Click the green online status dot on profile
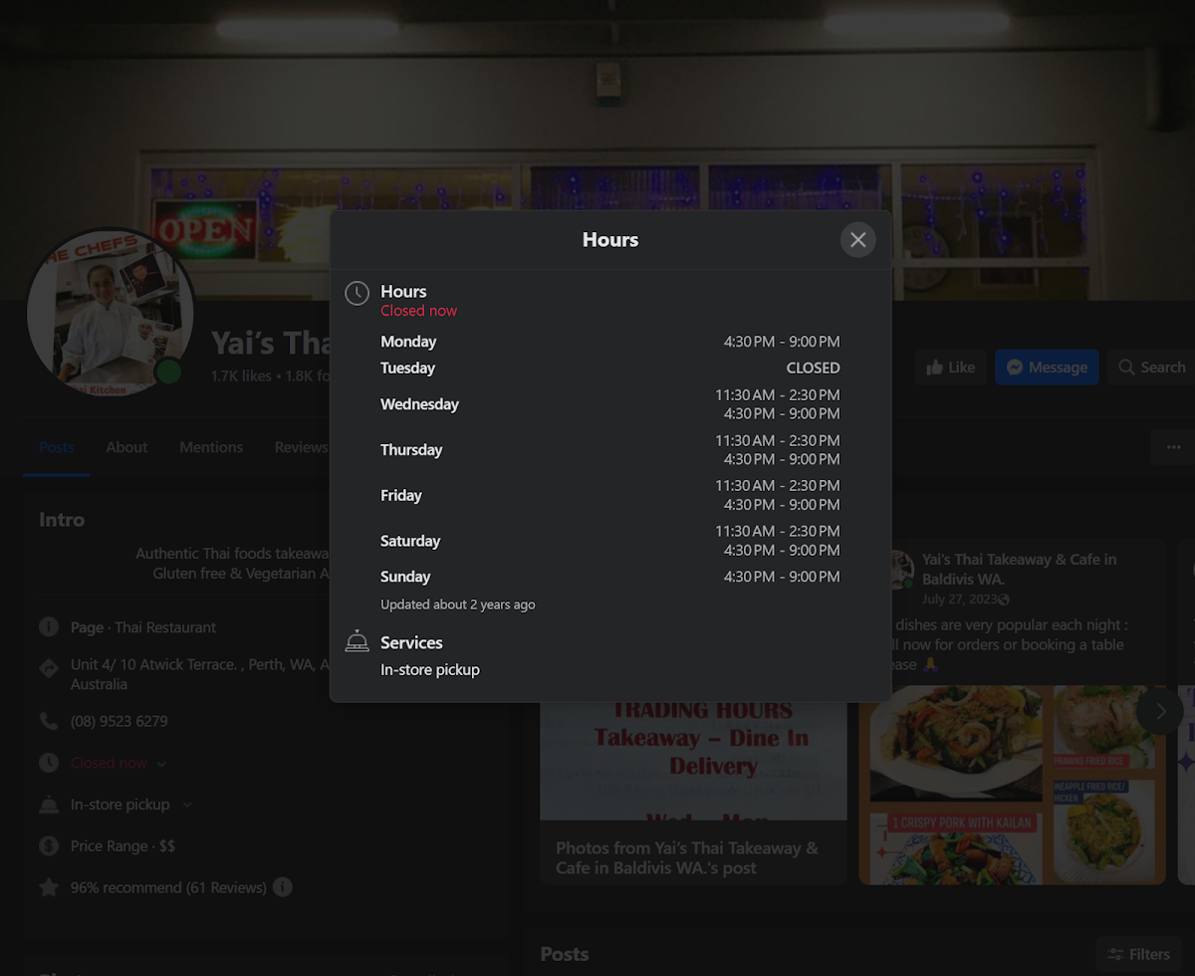Screen dimensions: 1195x976 (169, 372)
